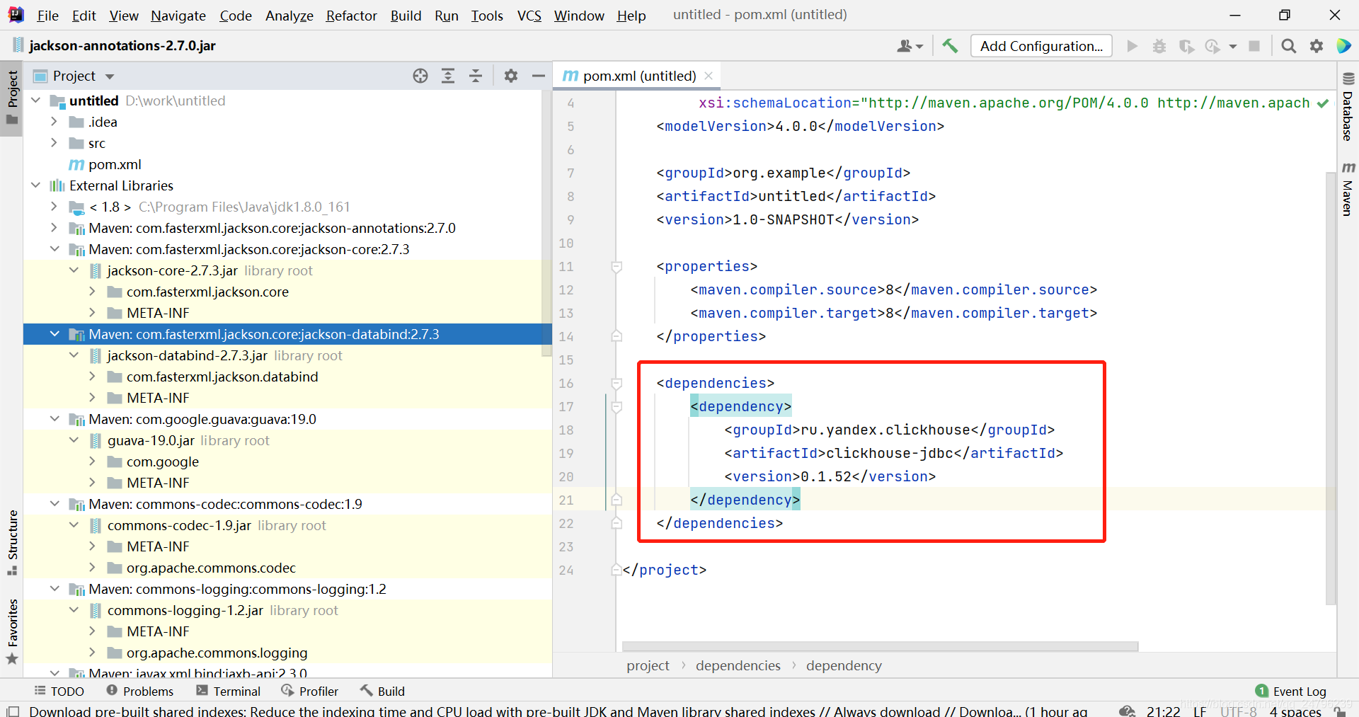Hide the Project panel with minus icon
This screenshot has height=717, width=1359.
539,76
